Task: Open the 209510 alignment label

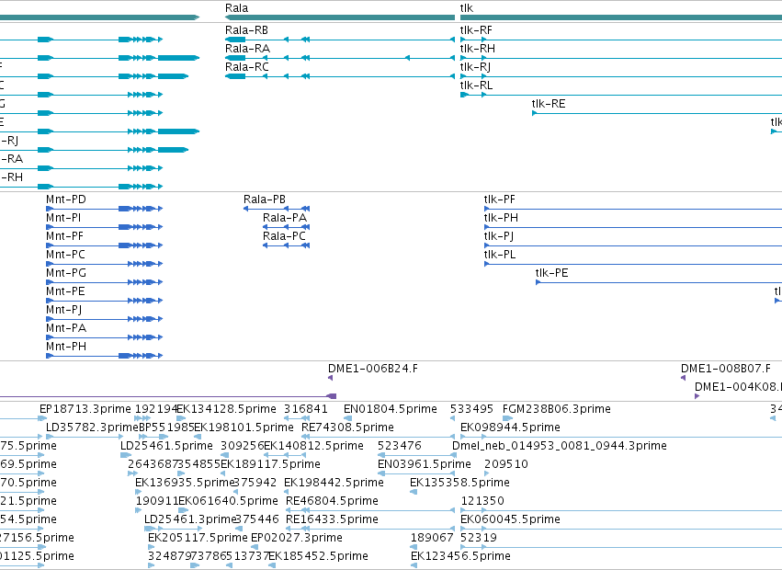Action: (x=506, y=464)
